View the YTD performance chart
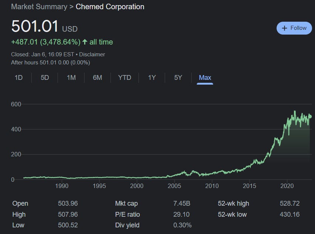Screen dimensions: 315x234 coord(124,78)
